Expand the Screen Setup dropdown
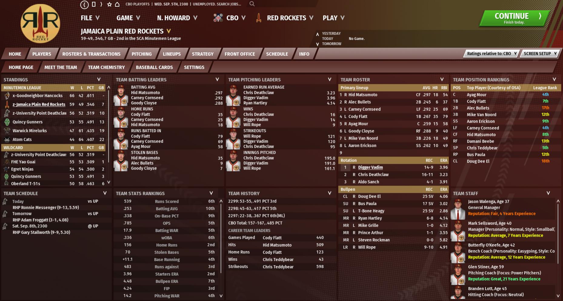The height and width of the screenshot is (301, 563). point(540,54)
